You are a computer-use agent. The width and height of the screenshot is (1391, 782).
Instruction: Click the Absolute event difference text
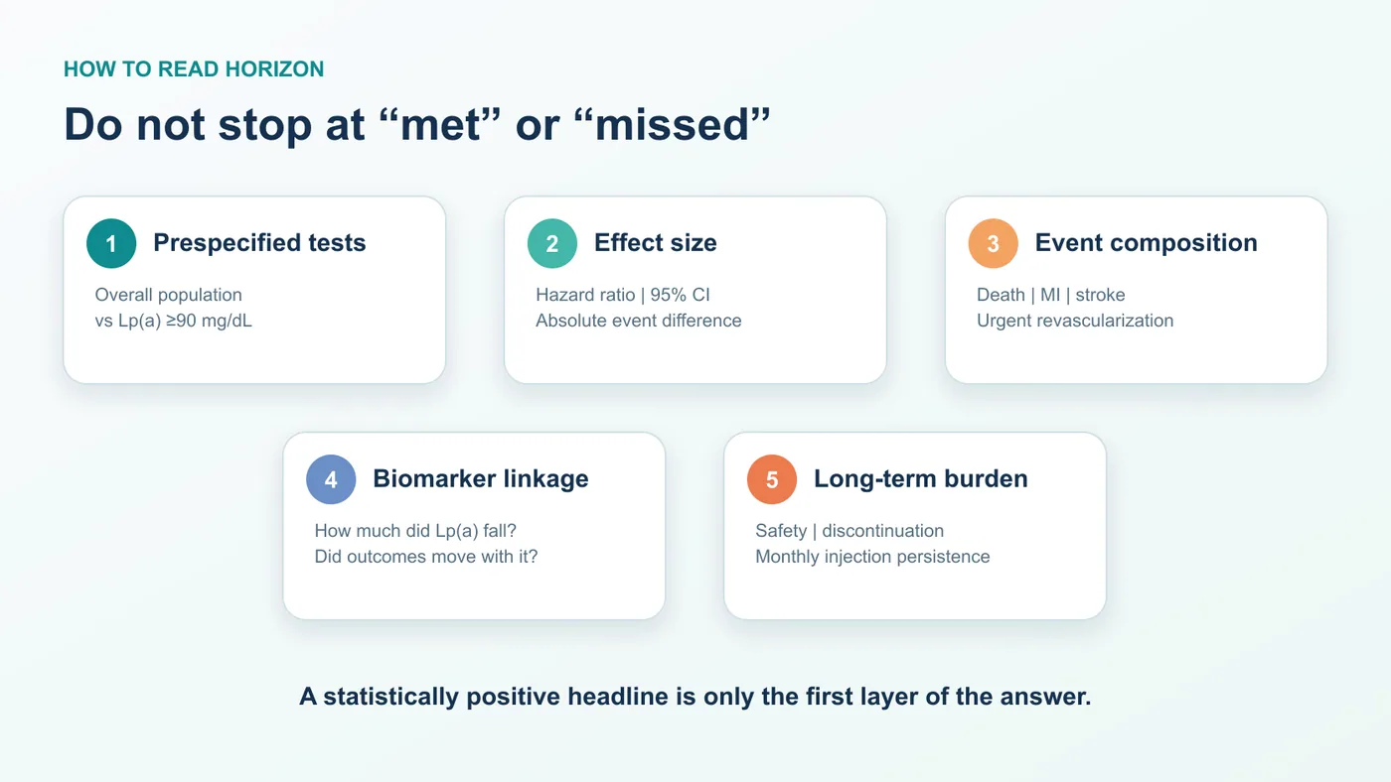pos(639,321)
